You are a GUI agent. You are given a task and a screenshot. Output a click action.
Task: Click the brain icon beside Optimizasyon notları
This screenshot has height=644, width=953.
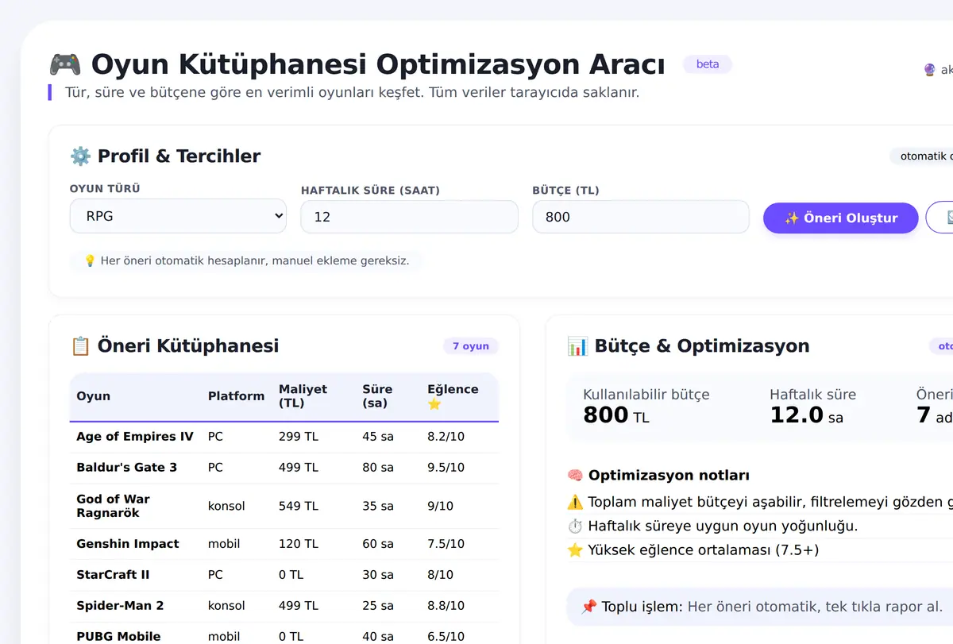[x=575, y=476]
